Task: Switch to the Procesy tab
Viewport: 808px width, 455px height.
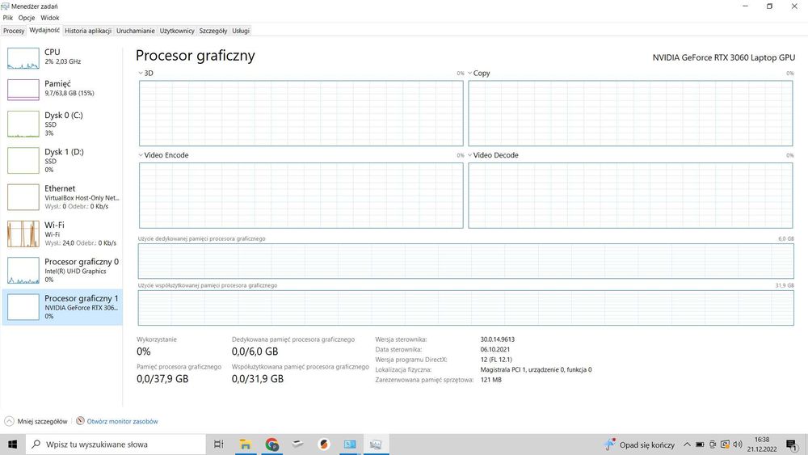Action: 14,31
